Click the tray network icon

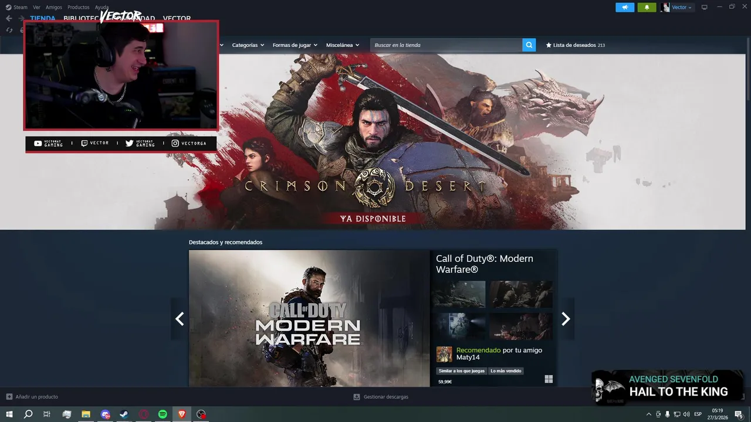[676, 414]
